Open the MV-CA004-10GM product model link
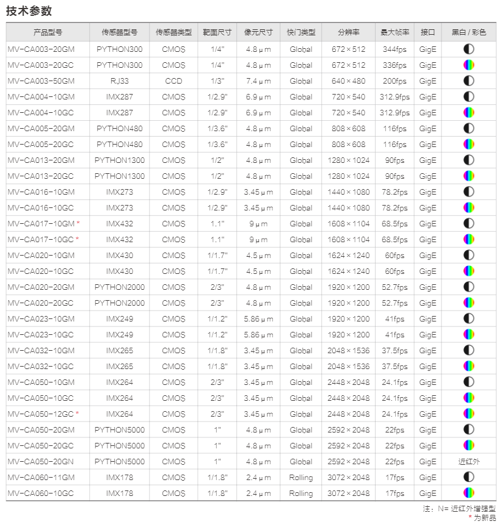 point(41,97)
